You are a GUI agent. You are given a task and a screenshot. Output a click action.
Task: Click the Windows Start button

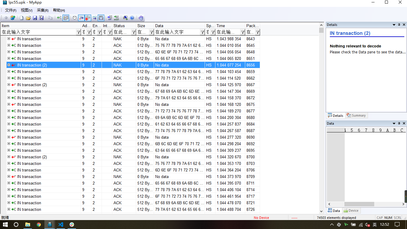coord(5,225)
